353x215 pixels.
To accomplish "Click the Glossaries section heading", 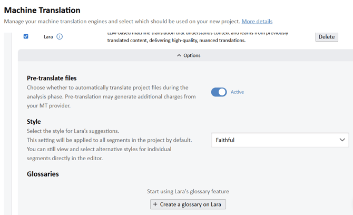I will [43, 174].
